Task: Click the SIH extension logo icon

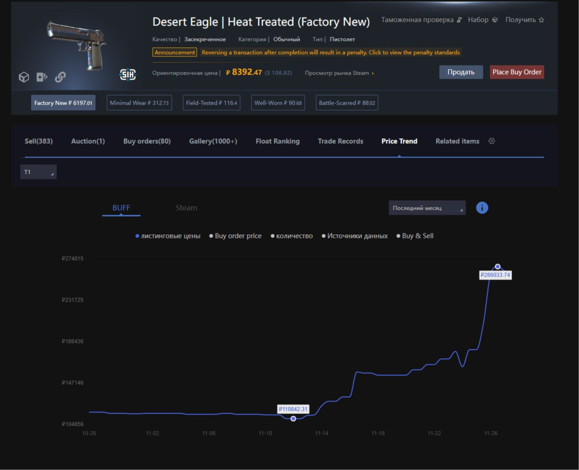Action: [x=128, y=74]
